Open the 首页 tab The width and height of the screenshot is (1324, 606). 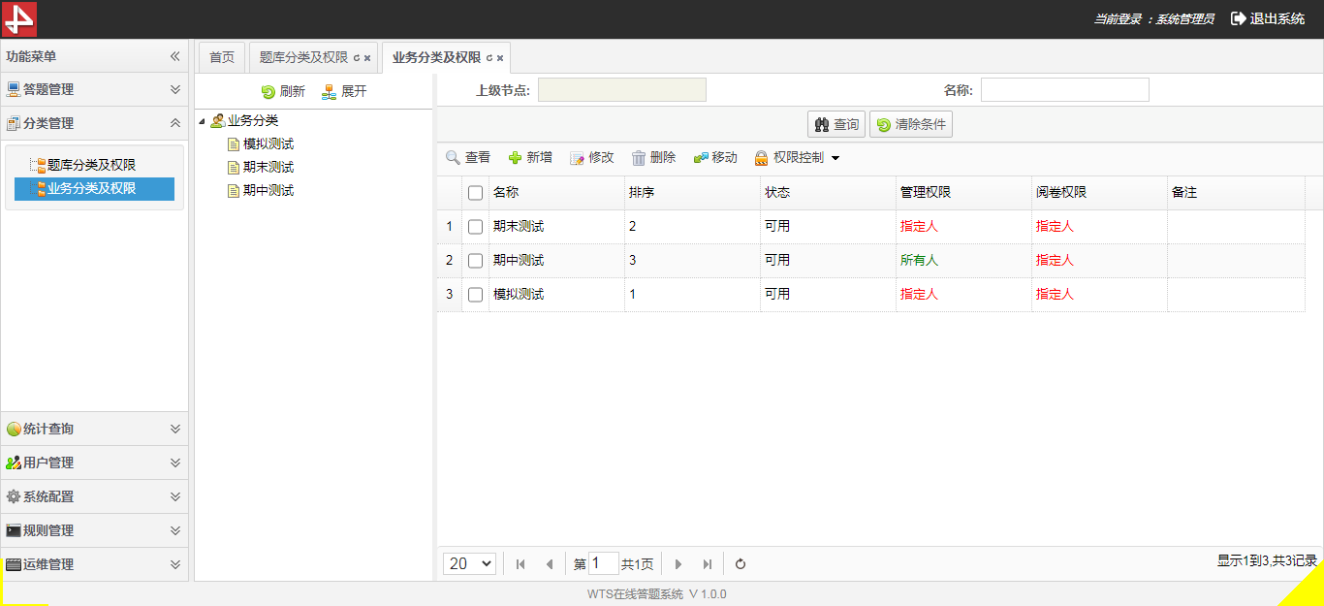coord(222,57)
